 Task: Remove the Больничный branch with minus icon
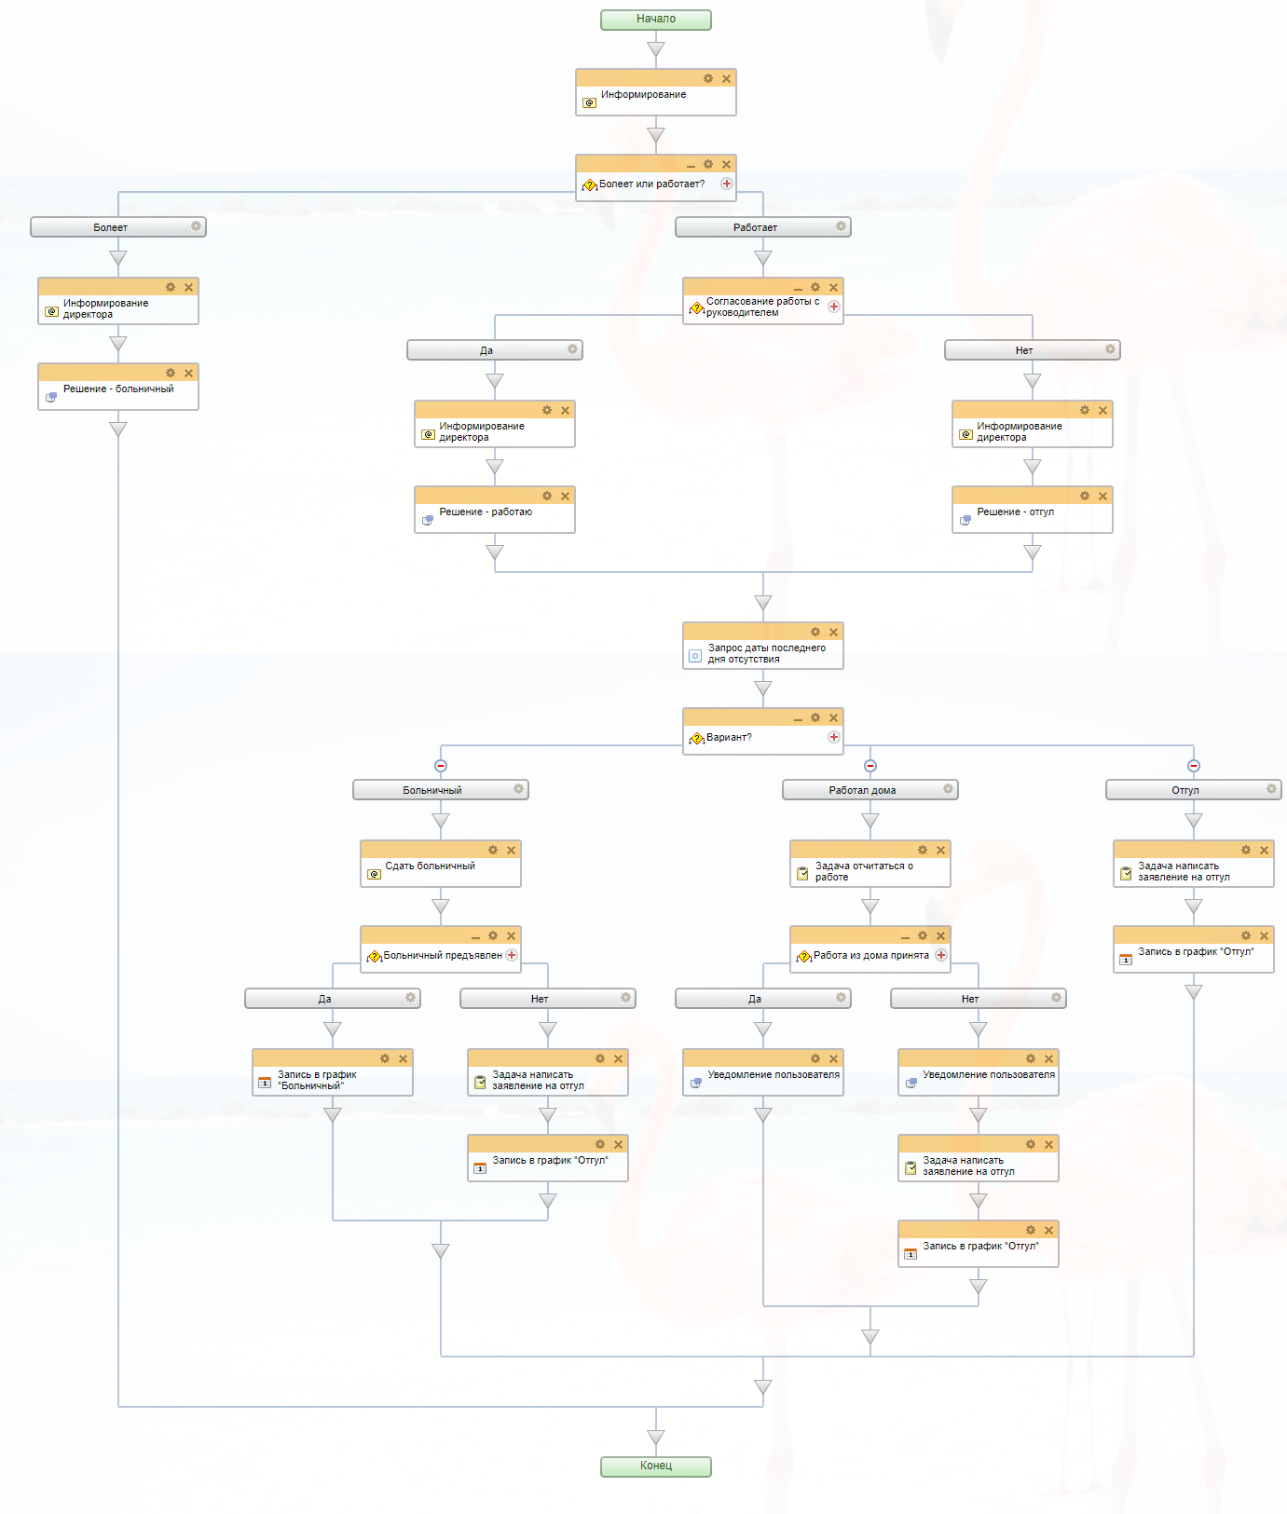coord(441,766)
